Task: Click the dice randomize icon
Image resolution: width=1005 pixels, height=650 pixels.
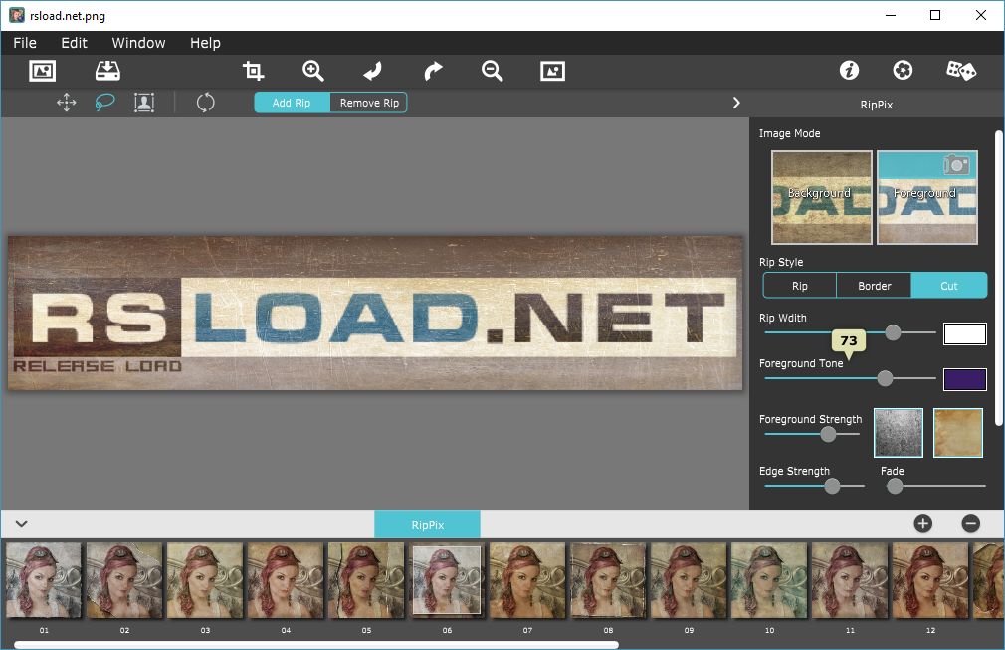Action: [960, 71]
